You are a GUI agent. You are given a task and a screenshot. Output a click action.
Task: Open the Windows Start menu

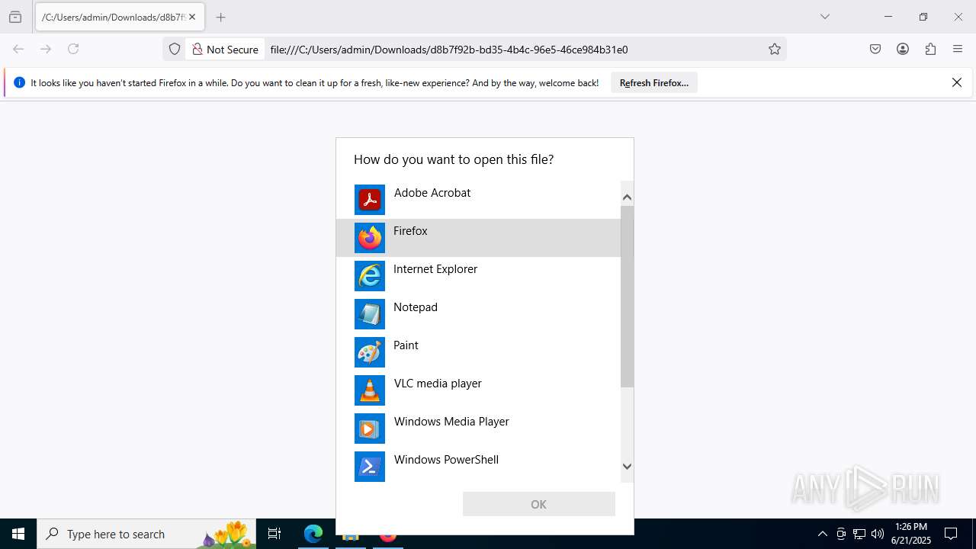click(x=18, y=534)
